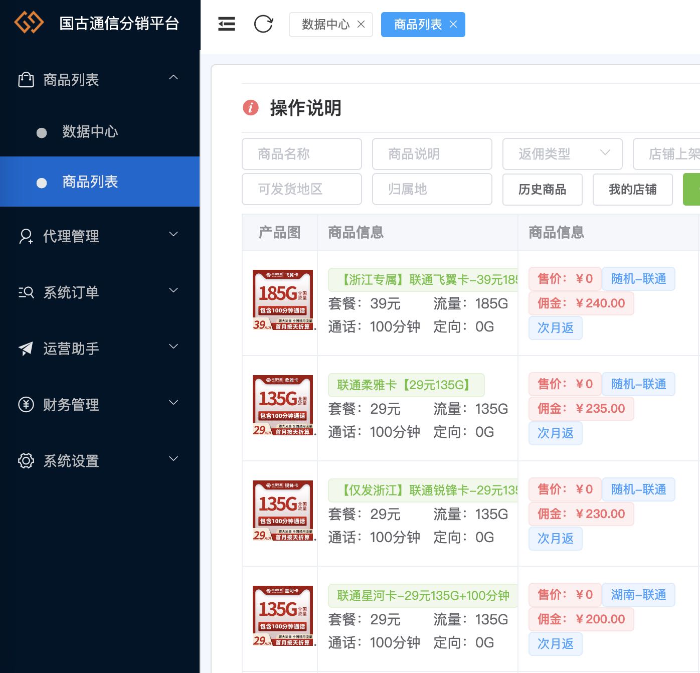Click the refresh icon next to the tabs

pos(264,24)
